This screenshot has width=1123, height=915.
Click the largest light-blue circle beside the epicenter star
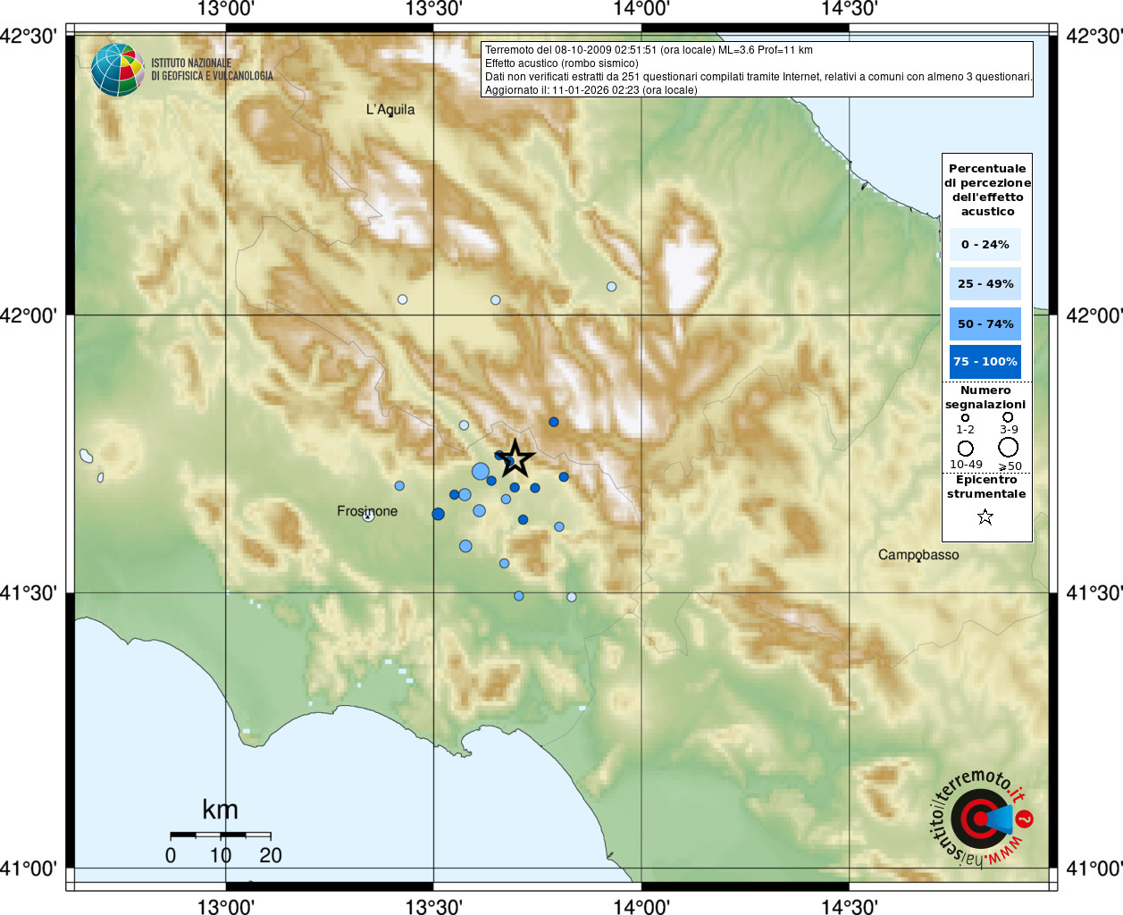click(x=481, y=471)
